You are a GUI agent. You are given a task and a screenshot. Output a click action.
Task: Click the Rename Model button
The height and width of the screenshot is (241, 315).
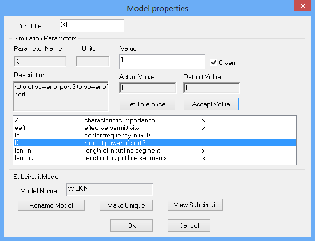click(x=51, y=205)
